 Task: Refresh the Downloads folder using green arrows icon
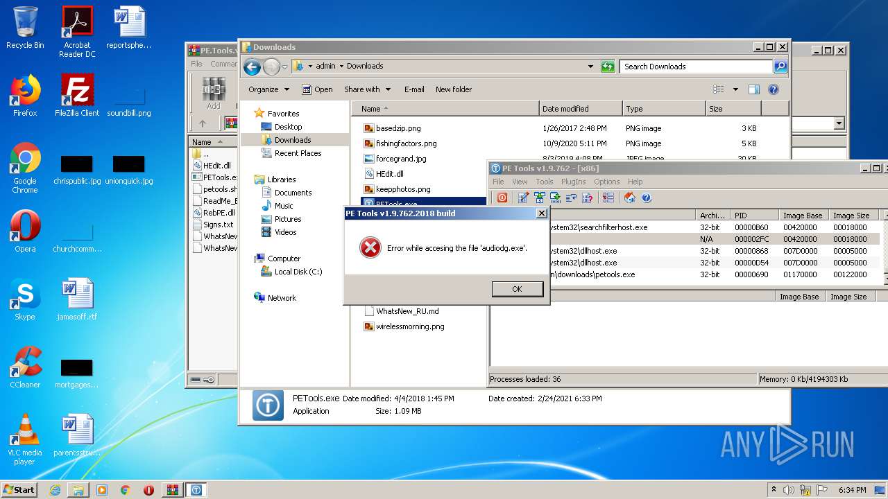pos(608,67)
